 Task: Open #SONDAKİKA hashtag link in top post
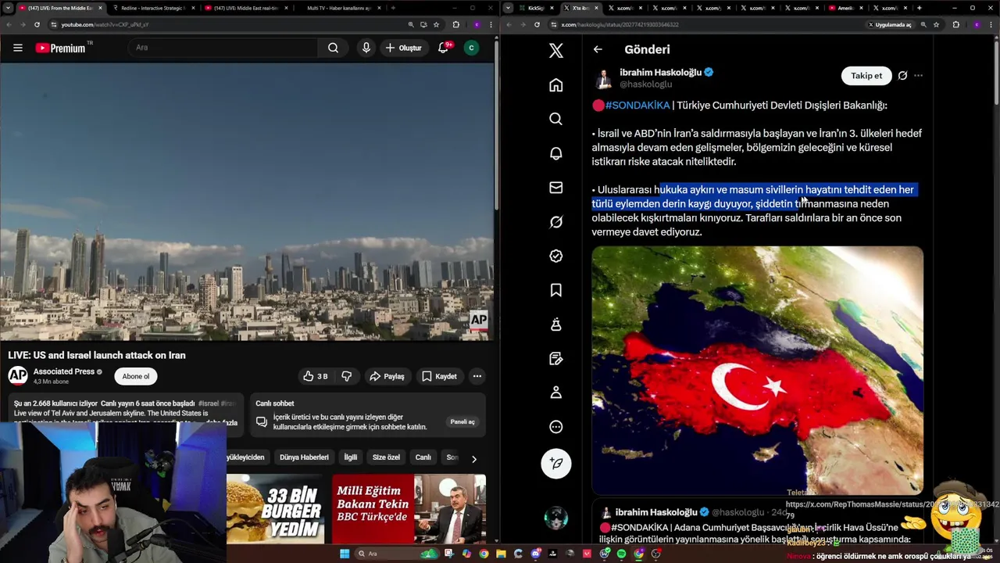click(637, 105)
